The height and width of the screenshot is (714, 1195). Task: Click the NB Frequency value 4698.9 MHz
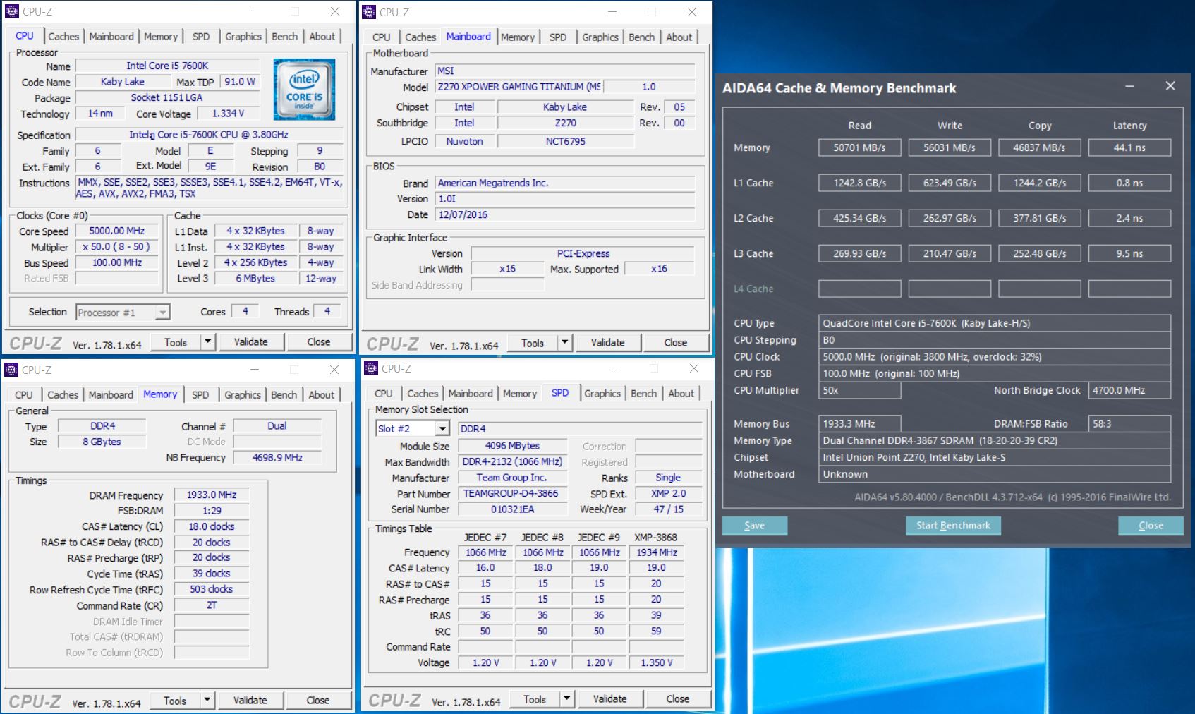(277, 457)
